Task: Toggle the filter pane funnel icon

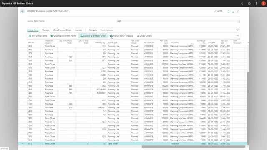Action: tap(237, 30)
